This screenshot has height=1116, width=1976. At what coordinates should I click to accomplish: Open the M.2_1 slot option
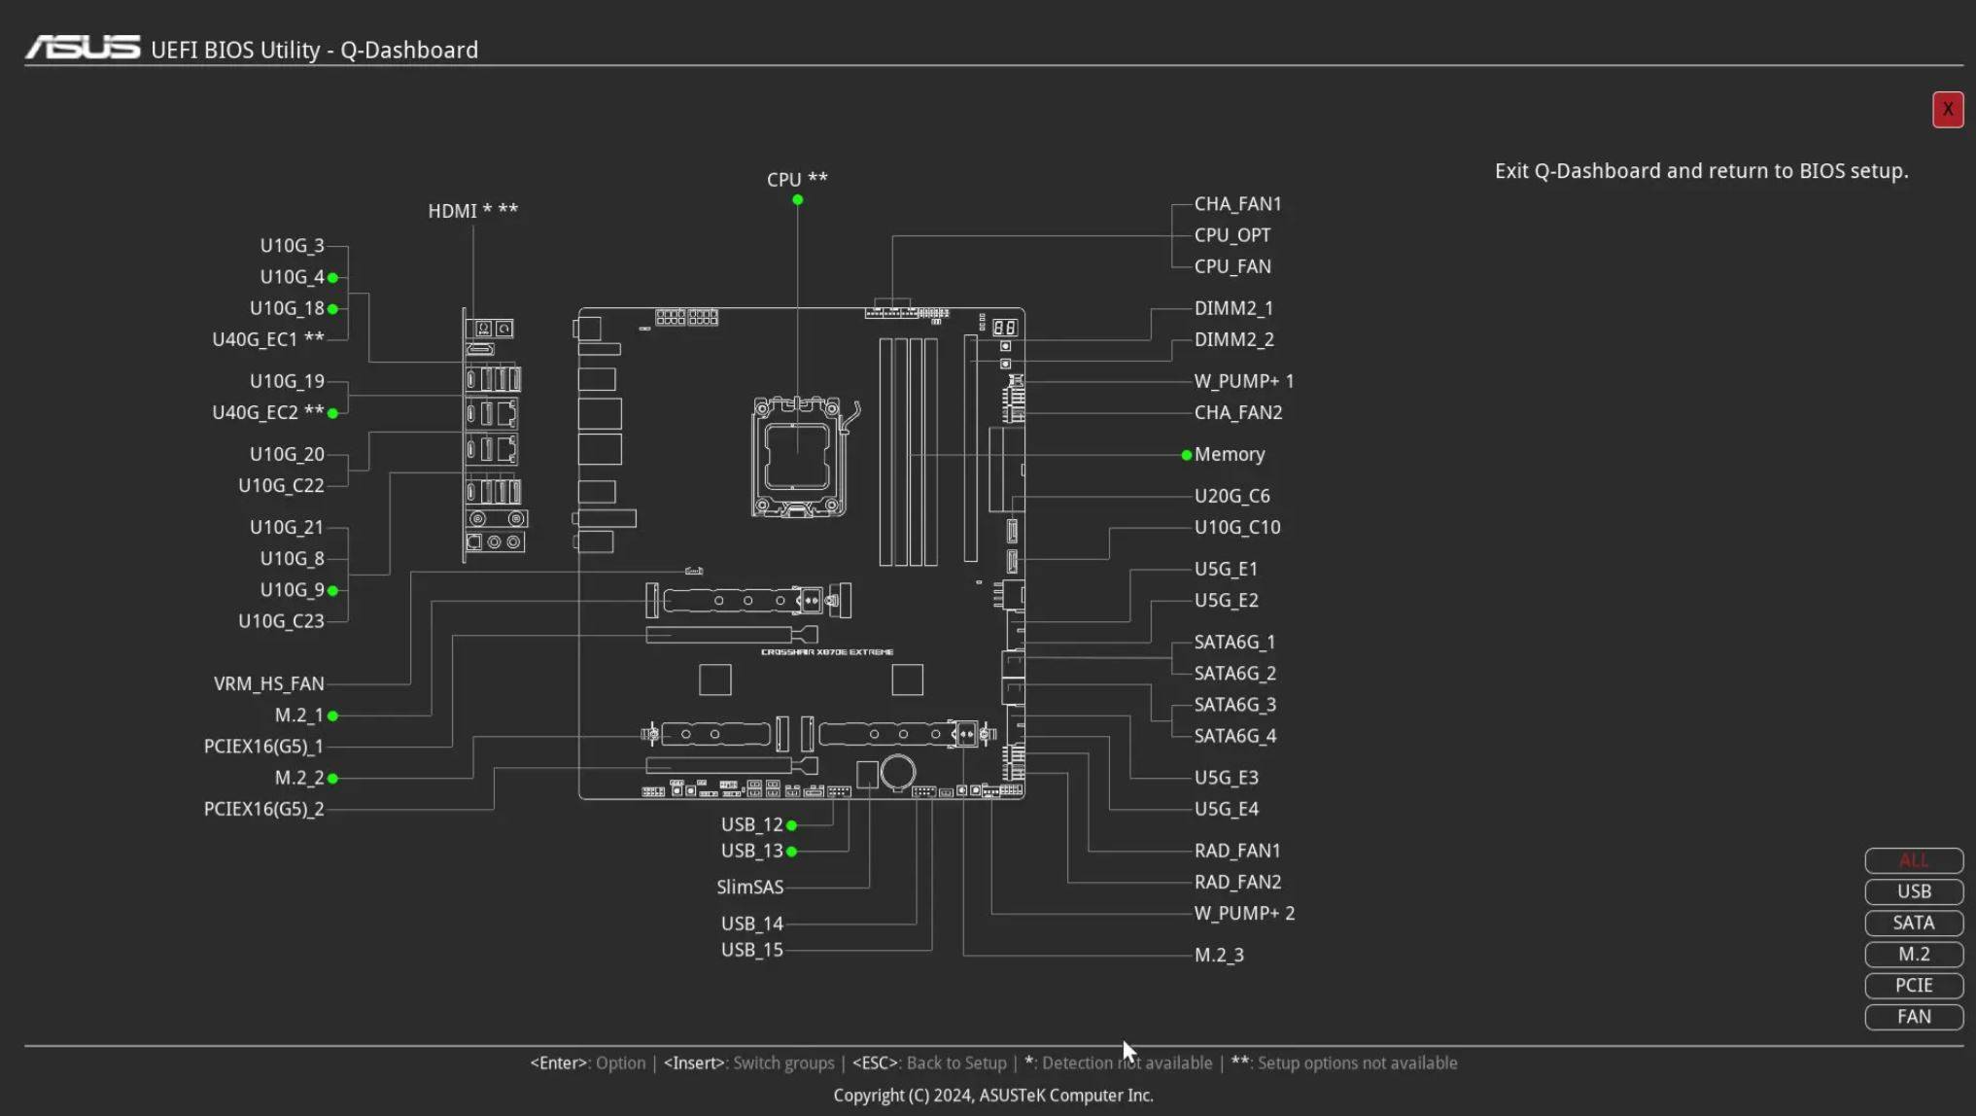click(x=298, y=715)
